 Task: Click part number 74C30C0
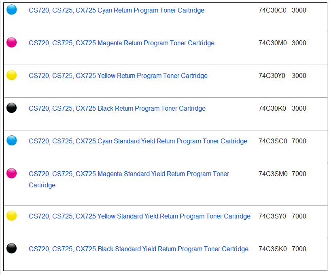pyautogui.click(x=272, y=10)
